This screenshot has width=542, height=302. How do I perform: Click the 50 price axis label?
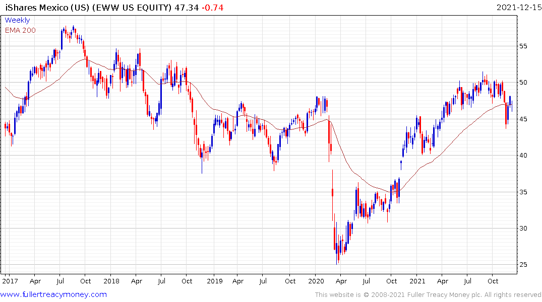point(523,82)
